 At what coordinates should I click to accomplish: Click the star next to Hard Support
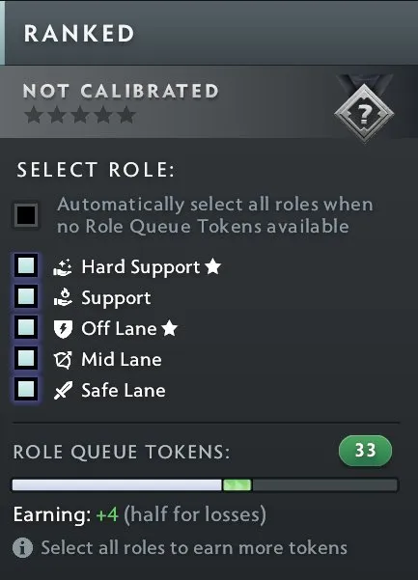tap(213, 266)
